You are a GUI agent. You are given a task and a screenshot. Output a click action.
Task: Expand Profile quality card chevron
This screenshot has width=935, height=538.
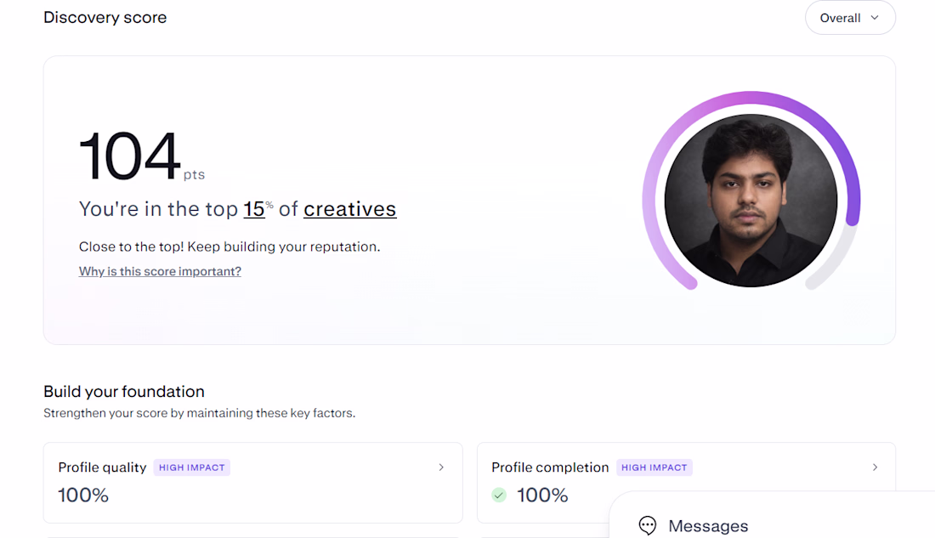tap(441, 467)
